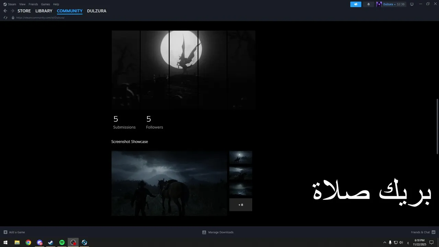The width and height of the screenshot is (439, 247).
Task: Open the second small screenshot thumbnail
Action: coord(241,173)
